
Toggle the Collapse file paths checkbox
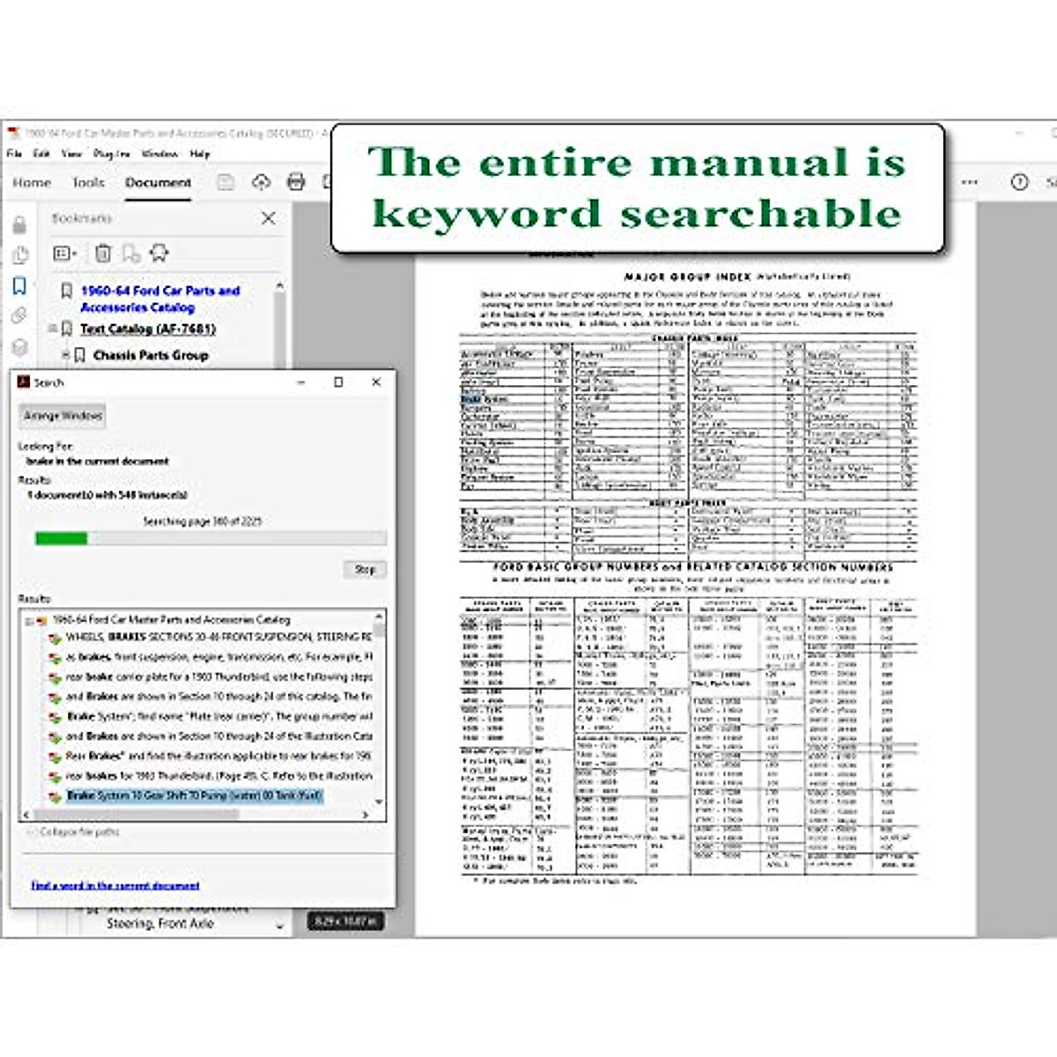(x=32, y=832)
